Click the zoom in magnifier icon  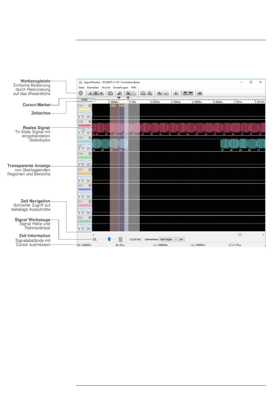pyautogui.click(x=150, y=93)
